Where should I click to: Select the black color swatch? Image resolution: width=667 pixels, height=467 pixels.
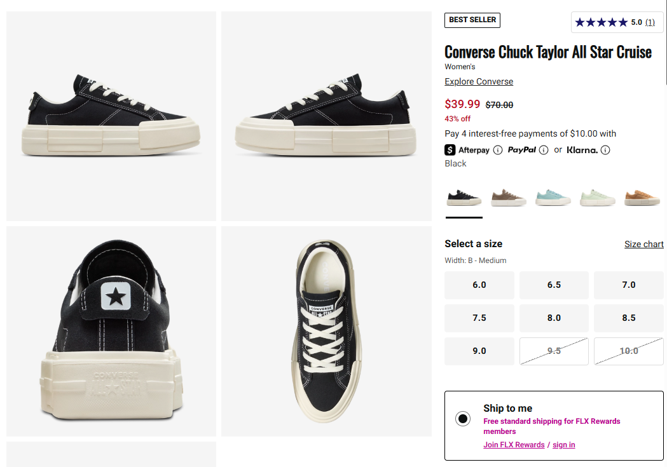point(464,197)
